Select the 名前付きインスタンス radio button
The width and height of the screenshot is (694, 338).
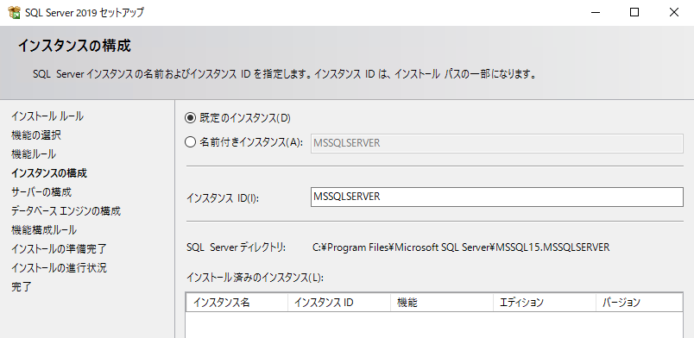(x=190, y=142)
